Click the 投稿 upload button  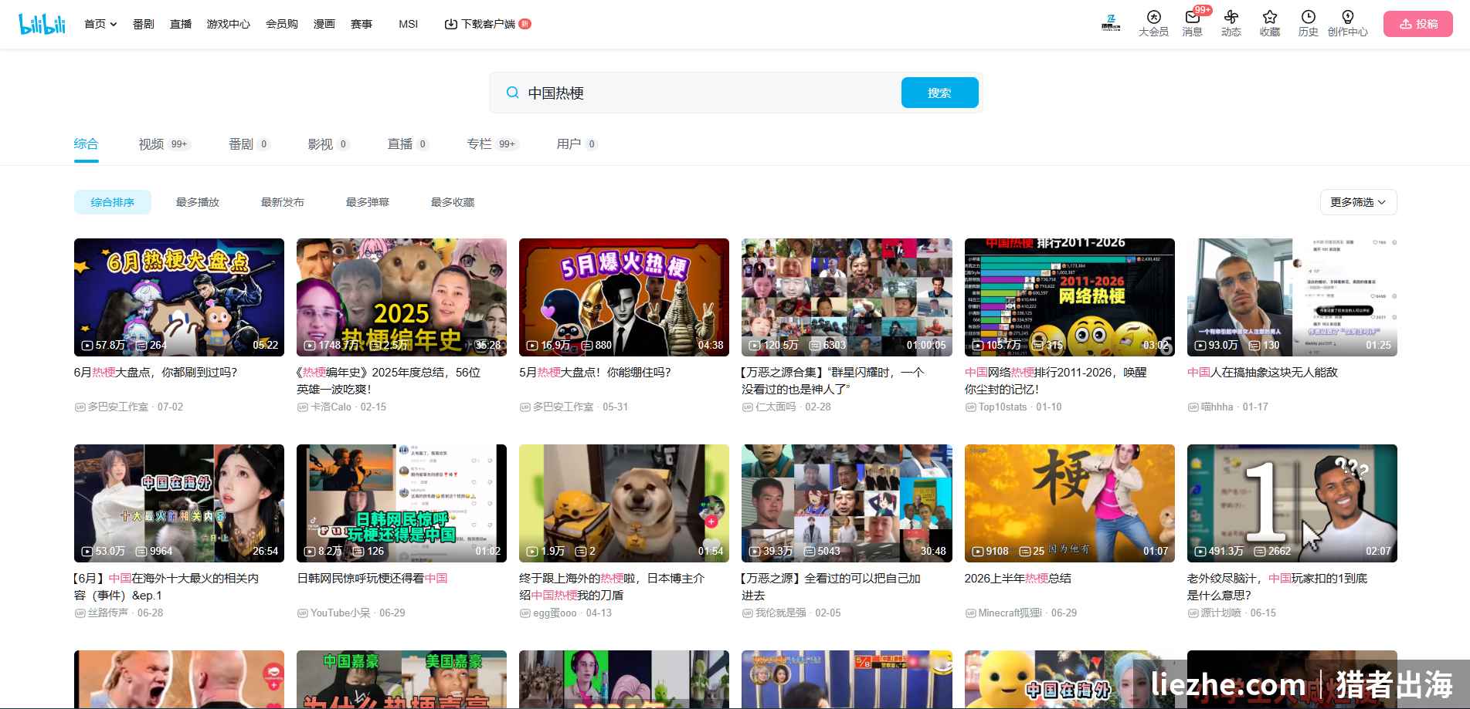[x=1418, y=24]
